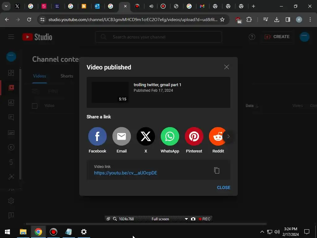
Task: Go to YouTube Studio home logo
Action: point(37,37)
